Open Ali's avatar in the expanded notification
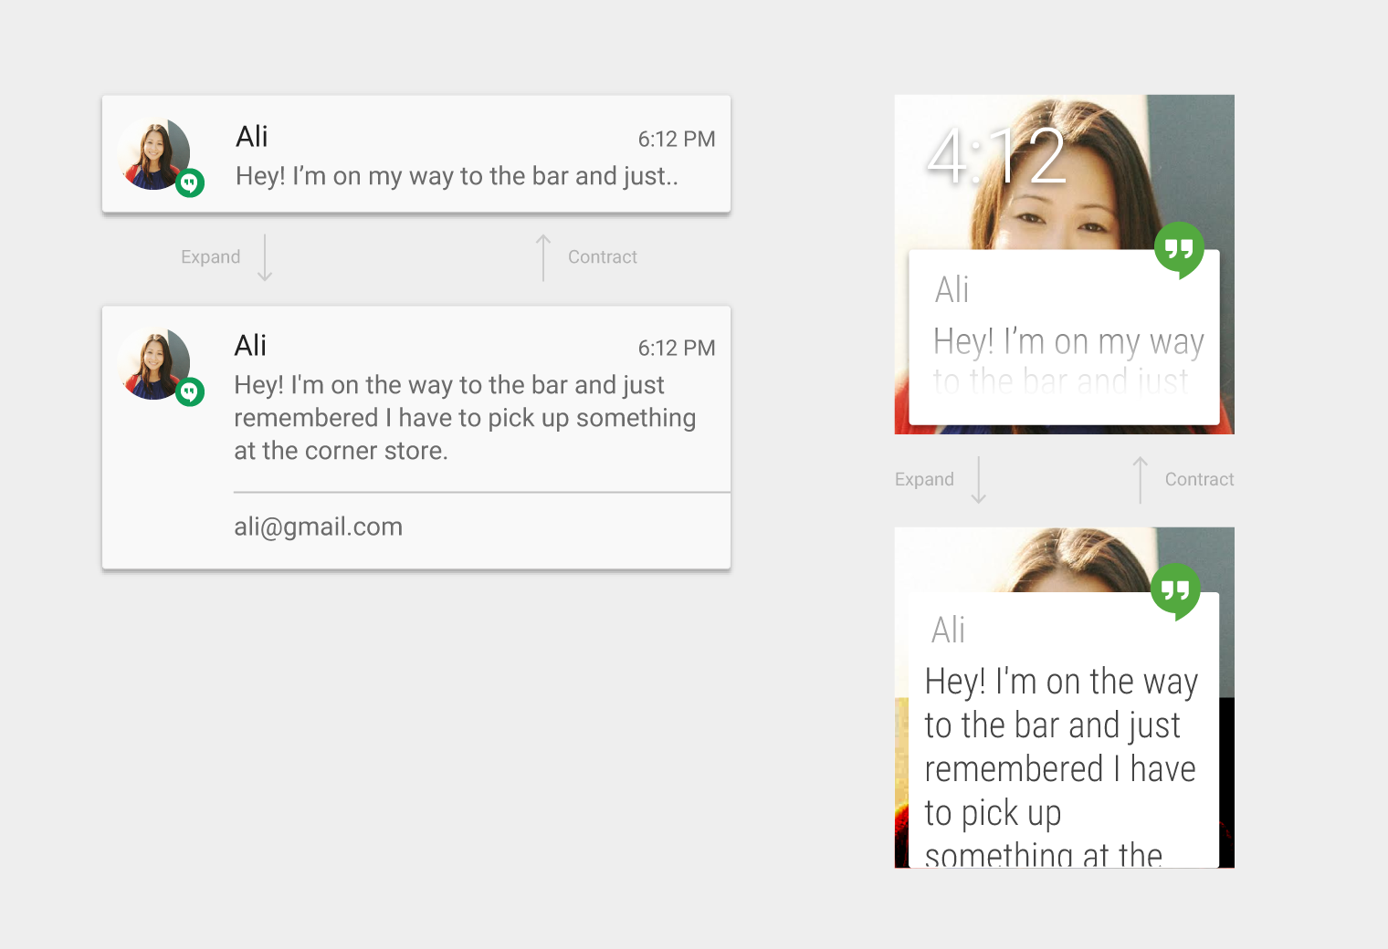The image size is (1388, 949). pyautogui.click(x=152, y=362)
